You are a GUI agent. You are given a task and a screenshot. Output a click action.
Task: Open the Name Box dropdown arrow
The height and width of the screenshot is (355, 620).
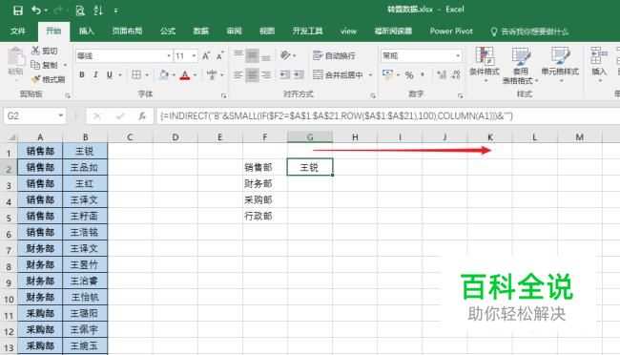(x=60, y=115)
